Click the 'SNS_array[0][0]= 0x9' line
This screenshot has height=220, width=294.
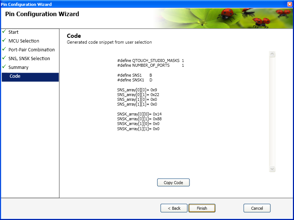pyautogui.click(x=137, y=90)
